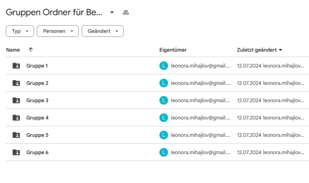Select the Gruppe 6 folder name
309x183 pixels.
pos(37,152)
